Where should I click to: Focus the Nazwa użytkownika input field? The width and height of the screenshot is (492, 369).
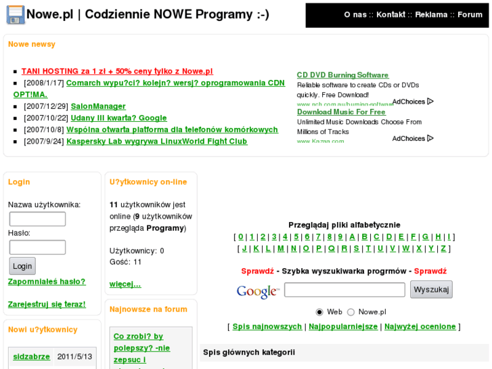37,219
